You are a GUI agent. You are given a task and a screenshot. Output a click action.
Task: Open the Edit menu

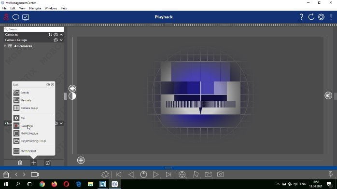(x=13, y=8)
